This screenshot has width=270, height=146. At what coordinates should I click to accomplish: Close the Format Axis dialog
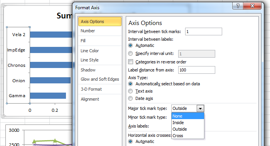click(x=252, y=6)
